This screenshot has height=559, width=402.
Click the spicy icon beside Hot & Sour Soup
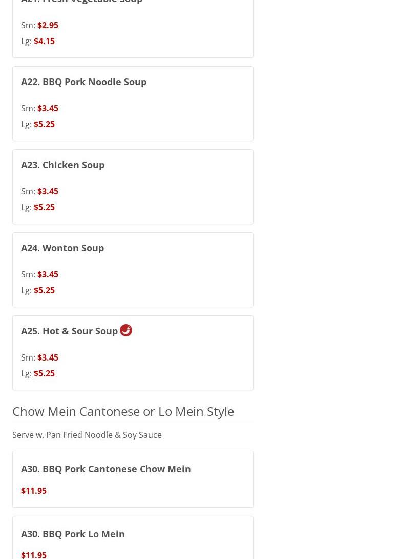[126, 330]
